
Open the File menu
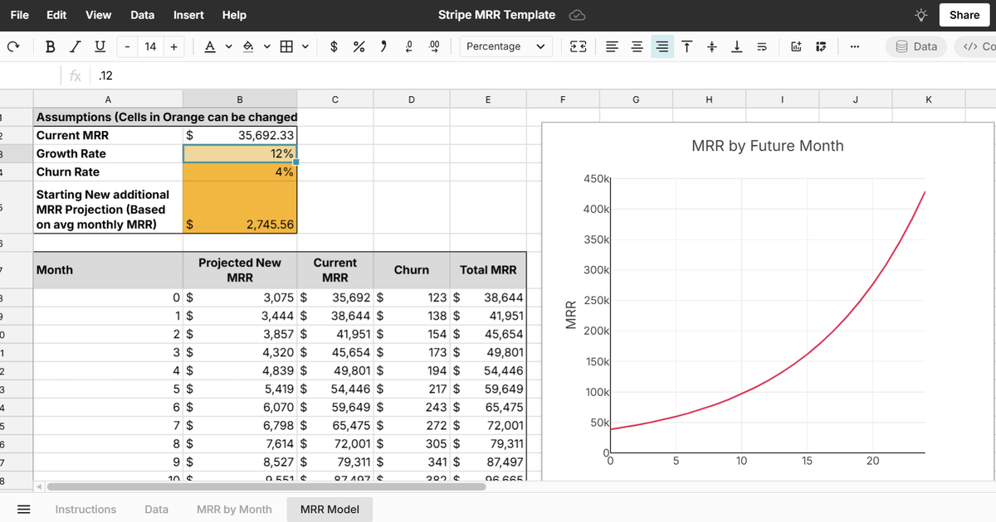(20, 15)
